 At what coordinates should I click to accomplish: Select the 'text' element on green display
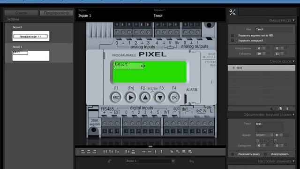click(x=128, y=66)
